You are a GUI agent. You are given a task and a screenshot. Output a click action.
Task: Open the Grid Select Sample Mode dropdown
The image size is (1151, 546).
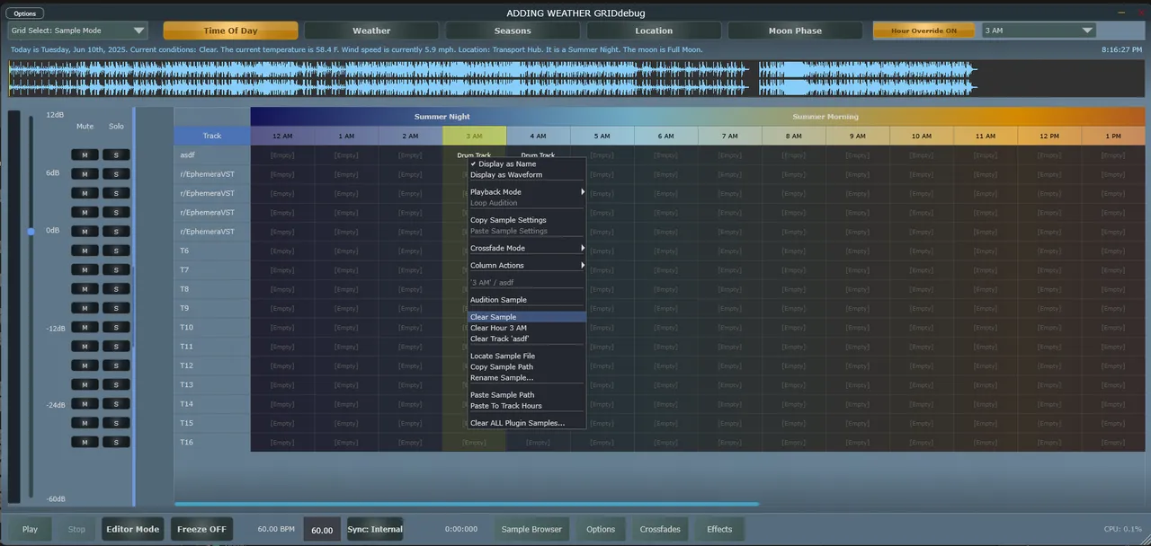tap(77, 31)
